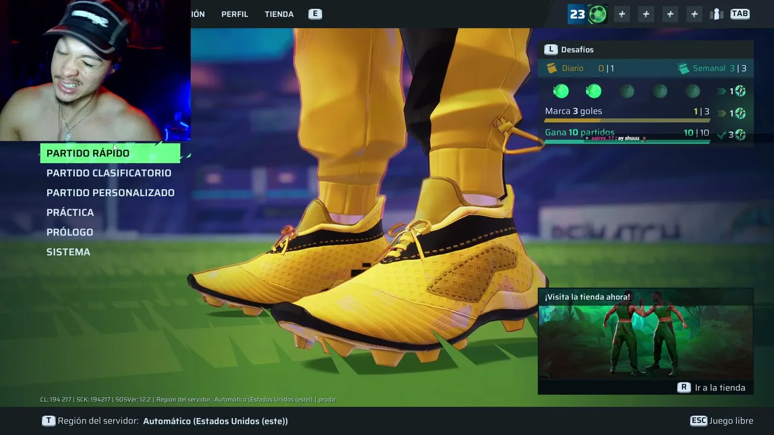774x435 pixels.
Task: Click the Gana 10 partidos reward token icon
Action: 740,135
